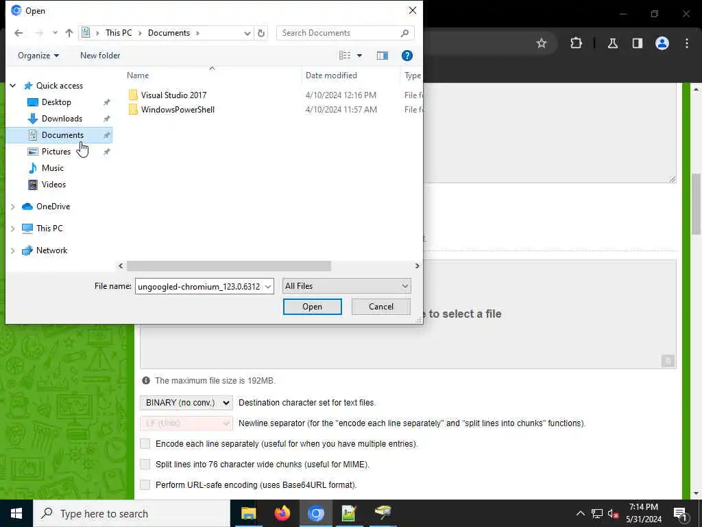
Task: Select This PC in navigation pane
Action: 49,229
